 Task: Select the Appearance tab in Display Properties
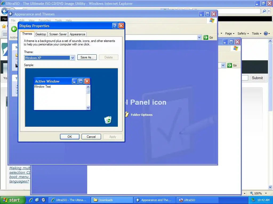click(77, 34)
